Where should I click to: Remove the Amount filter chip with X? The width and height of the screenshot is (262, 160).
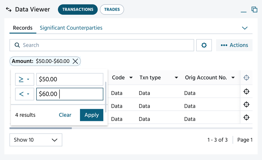(75, 61)
